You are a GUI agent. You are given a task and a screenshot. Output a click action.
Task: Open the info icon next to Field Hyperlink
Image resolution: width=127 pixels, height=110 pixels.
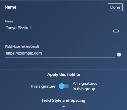[119, 55]
